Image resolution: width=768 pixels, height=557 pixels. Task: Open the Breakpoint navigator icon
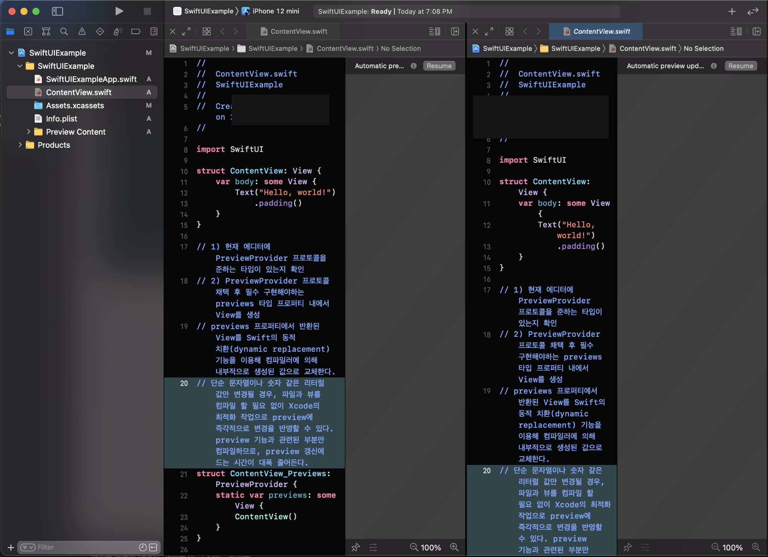click(x=136, y=31)
